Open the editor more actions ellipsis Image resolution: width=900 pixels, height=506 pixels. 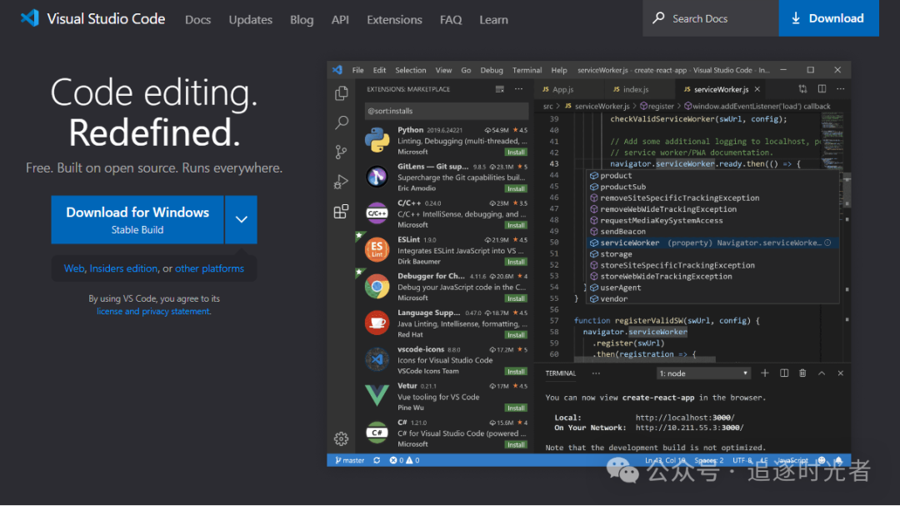click(x=840, y=89)
